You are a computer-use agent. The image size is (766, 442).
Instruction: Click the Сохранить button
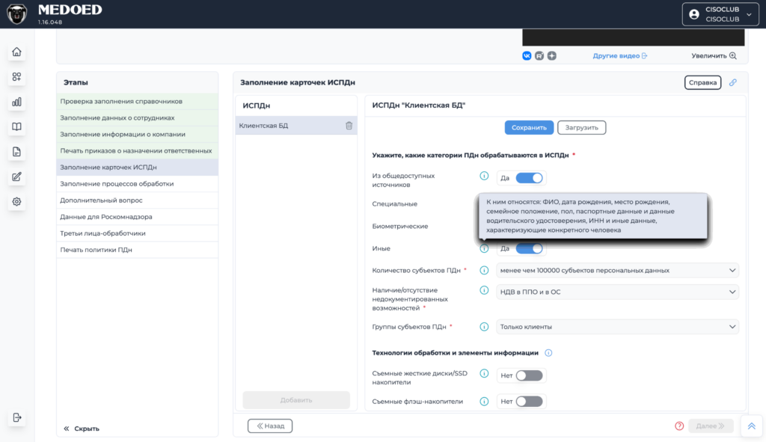click(x=529, y=127)
